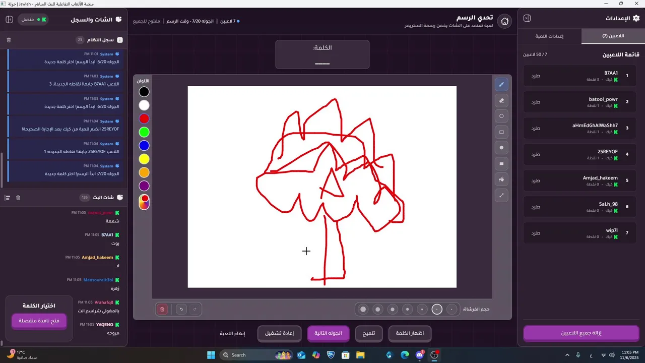Show hidden system tray icons

[x=567, y=355]
